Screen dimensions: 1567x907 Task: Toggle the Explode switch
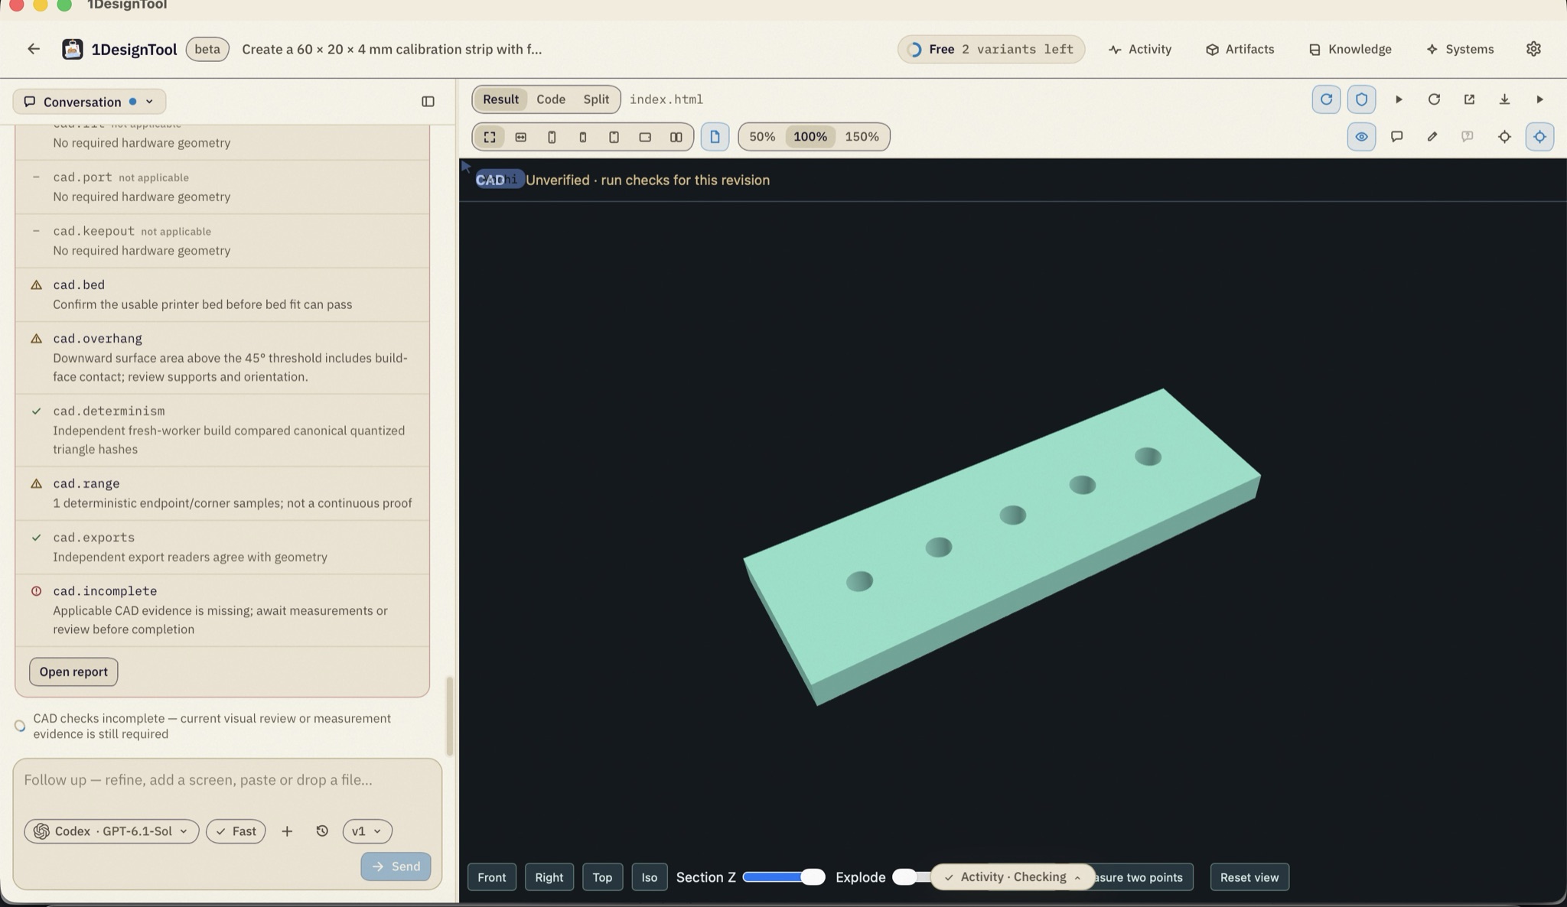(x=913, y=877)
